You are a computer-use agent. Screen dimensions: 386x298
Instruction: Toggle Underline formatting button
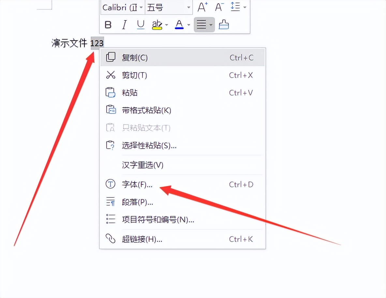pos(141,25)
